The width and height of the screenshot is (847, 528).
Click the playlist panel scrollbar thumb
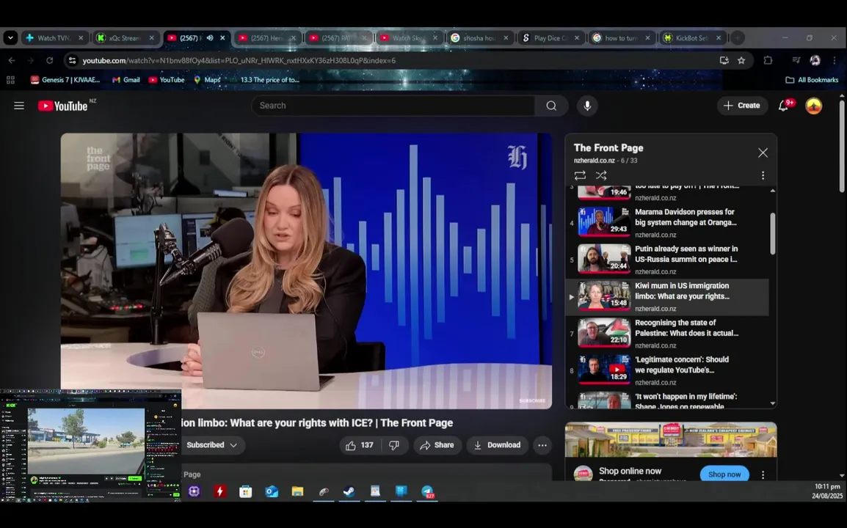click(x=772, y=233)
